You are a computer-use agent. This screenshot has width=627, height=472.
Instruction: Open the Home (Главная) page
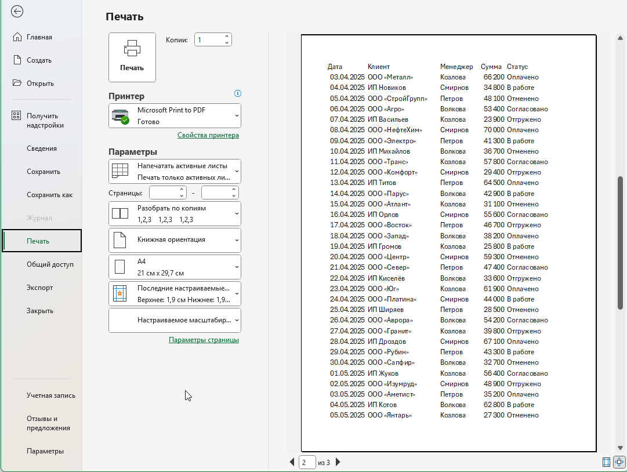tap(39, 37)
